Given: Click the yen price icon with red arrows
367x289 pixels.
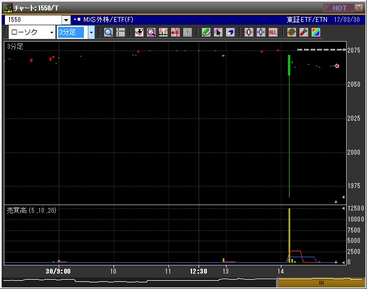Looking at the screenshot, I should (175, 32).
